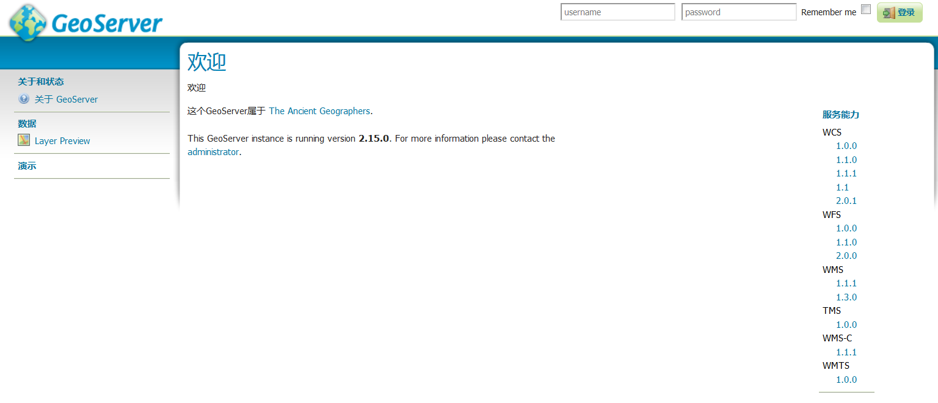
Task: Click the administrator contact link
Action: click(213, 152)
